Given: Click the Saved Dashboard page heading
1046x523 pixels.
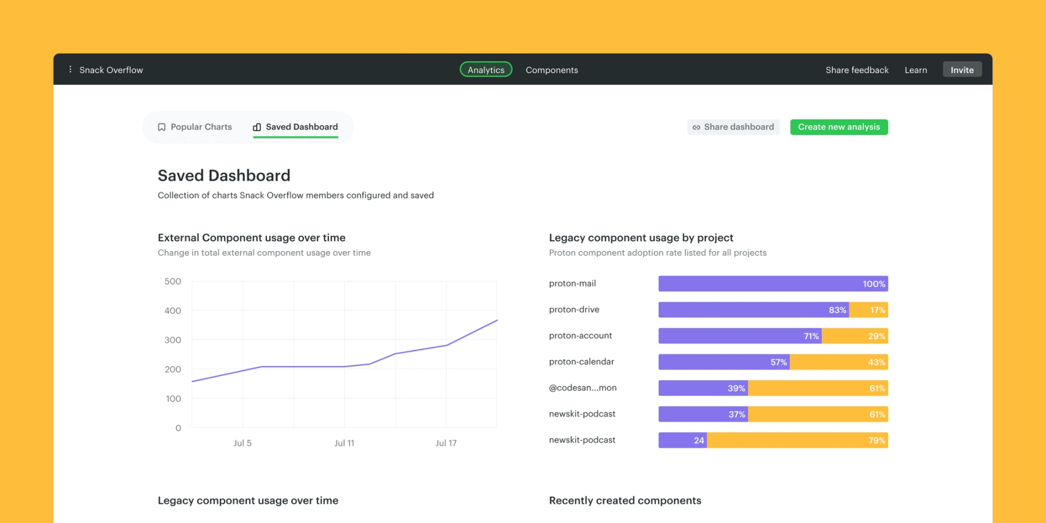Looking at the screenshot, I should pos(224,175).
